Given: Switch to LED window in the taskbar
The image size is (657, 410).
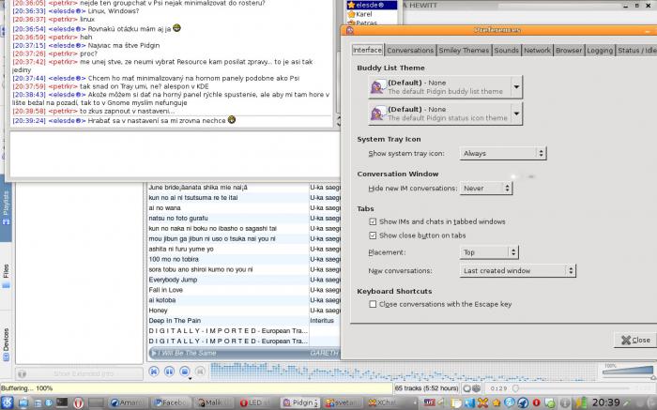Looking at the screenshot, I should 257,402.
